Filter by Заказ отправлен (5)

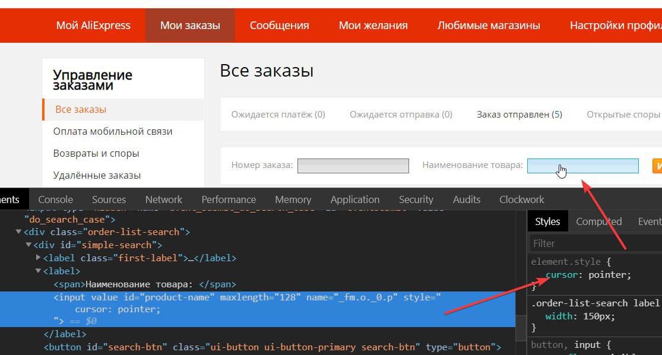(520, 115)
